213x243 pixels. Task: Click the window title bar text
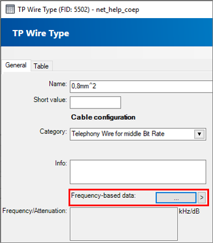click(x=78, y=10)
